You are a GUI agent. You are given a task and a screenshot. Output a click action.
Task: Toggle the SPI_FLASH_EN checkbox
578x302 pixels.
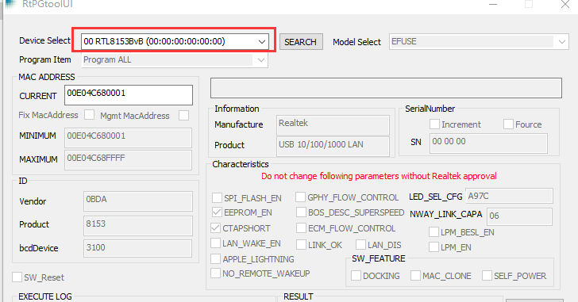pos(217,197)
